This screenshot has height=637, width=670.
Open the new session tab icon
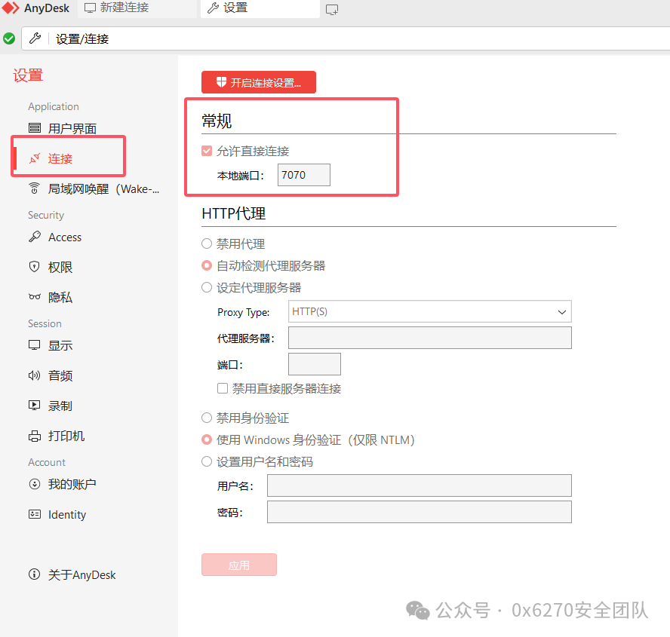click(332, 9)
